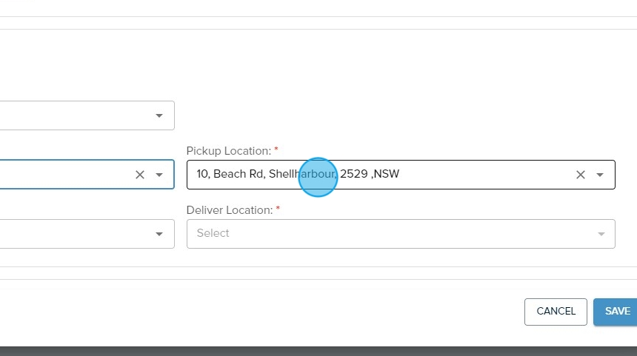637x356 pixels.
Task: Click the 2529 postcode in Pickup Location
Action: point(353,174)
